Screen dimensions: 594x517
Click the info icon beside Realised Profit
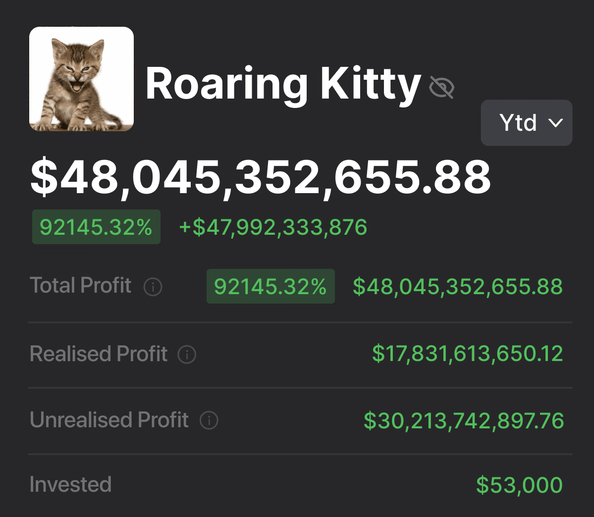tap(187, 355)
